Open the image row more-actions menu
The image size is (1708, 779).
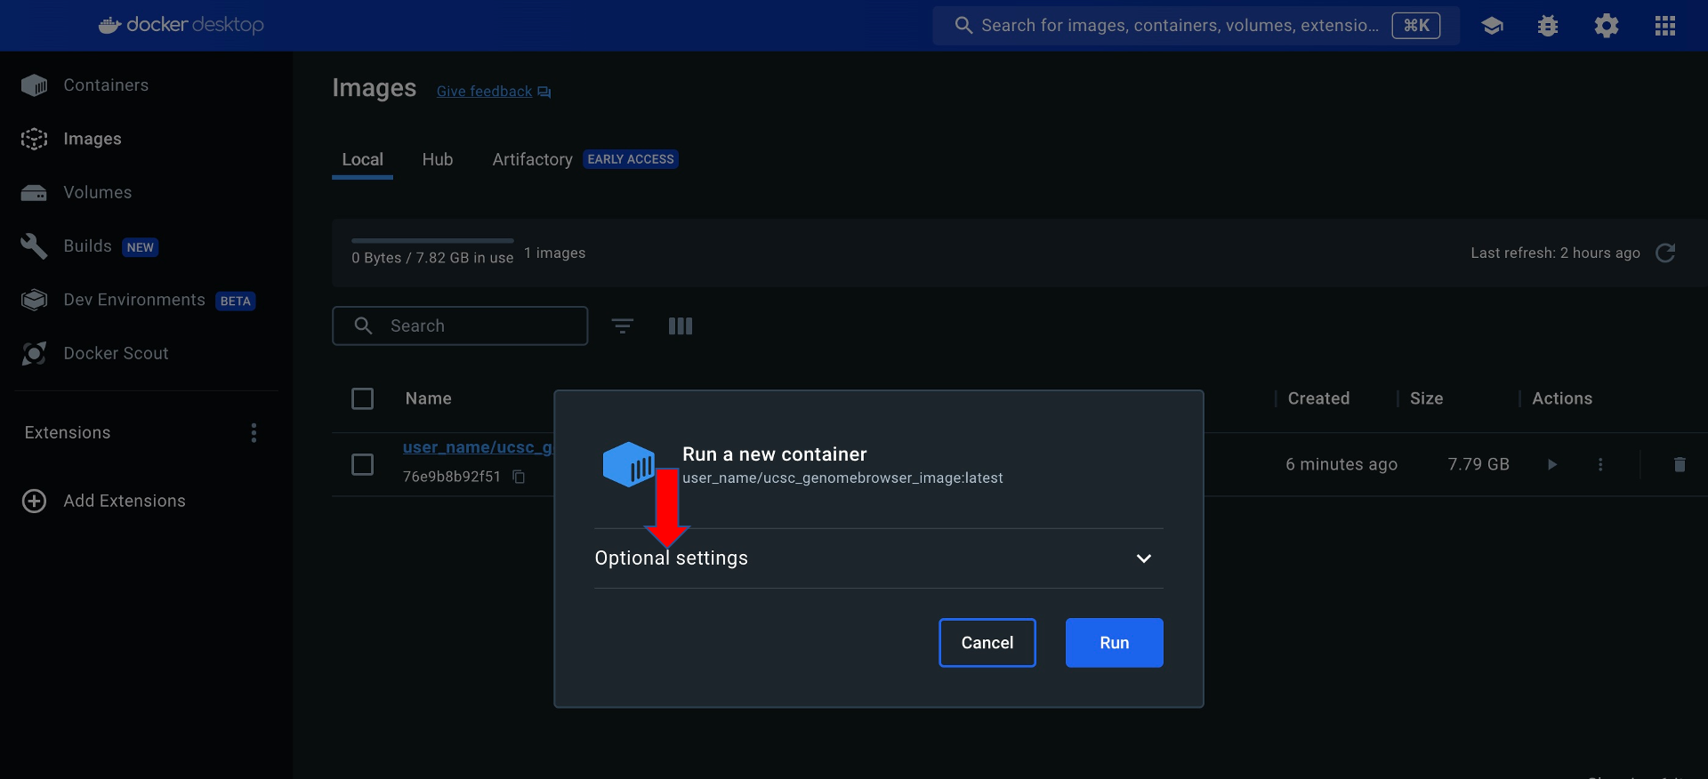coord(1599,464)
